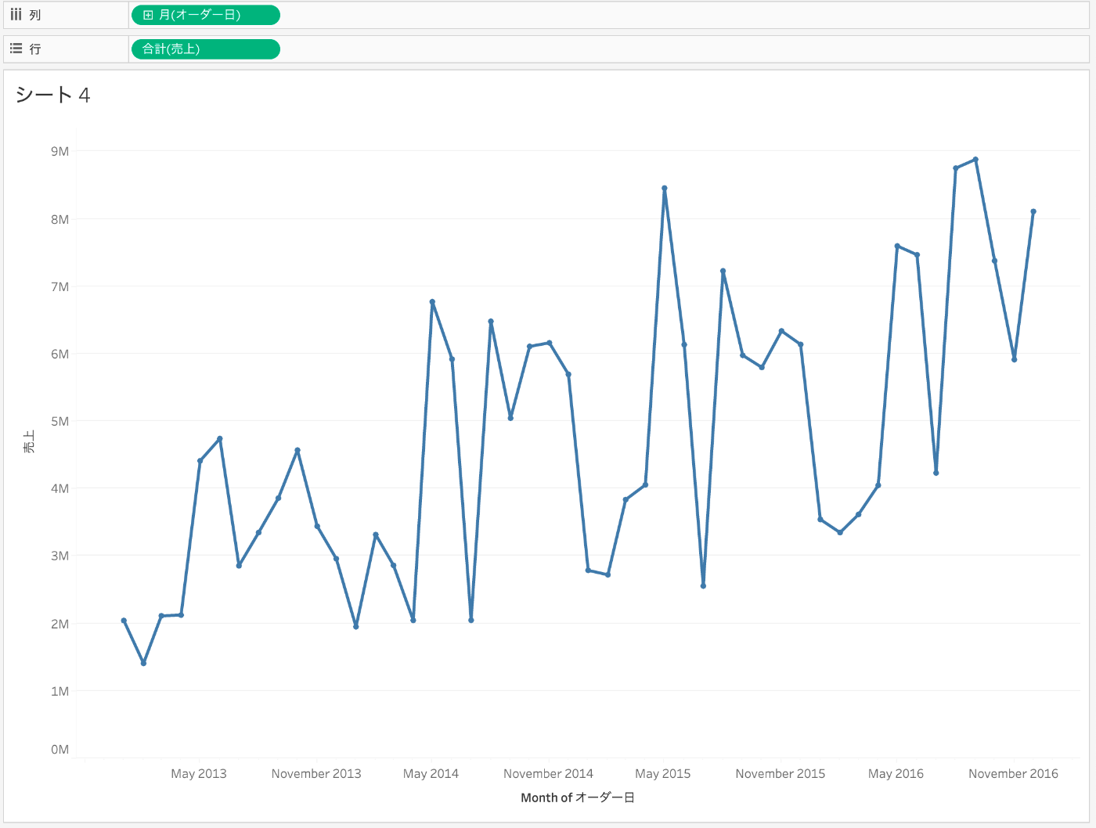Click the 8M axis label

pyautogui.click(x=60, y=219)
